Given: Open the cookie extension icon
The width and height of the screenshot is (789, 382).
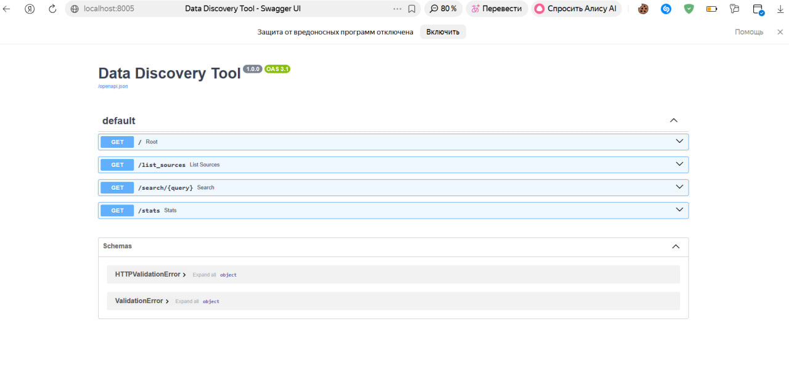Looking at the screenshot, I should coord(643,9).
